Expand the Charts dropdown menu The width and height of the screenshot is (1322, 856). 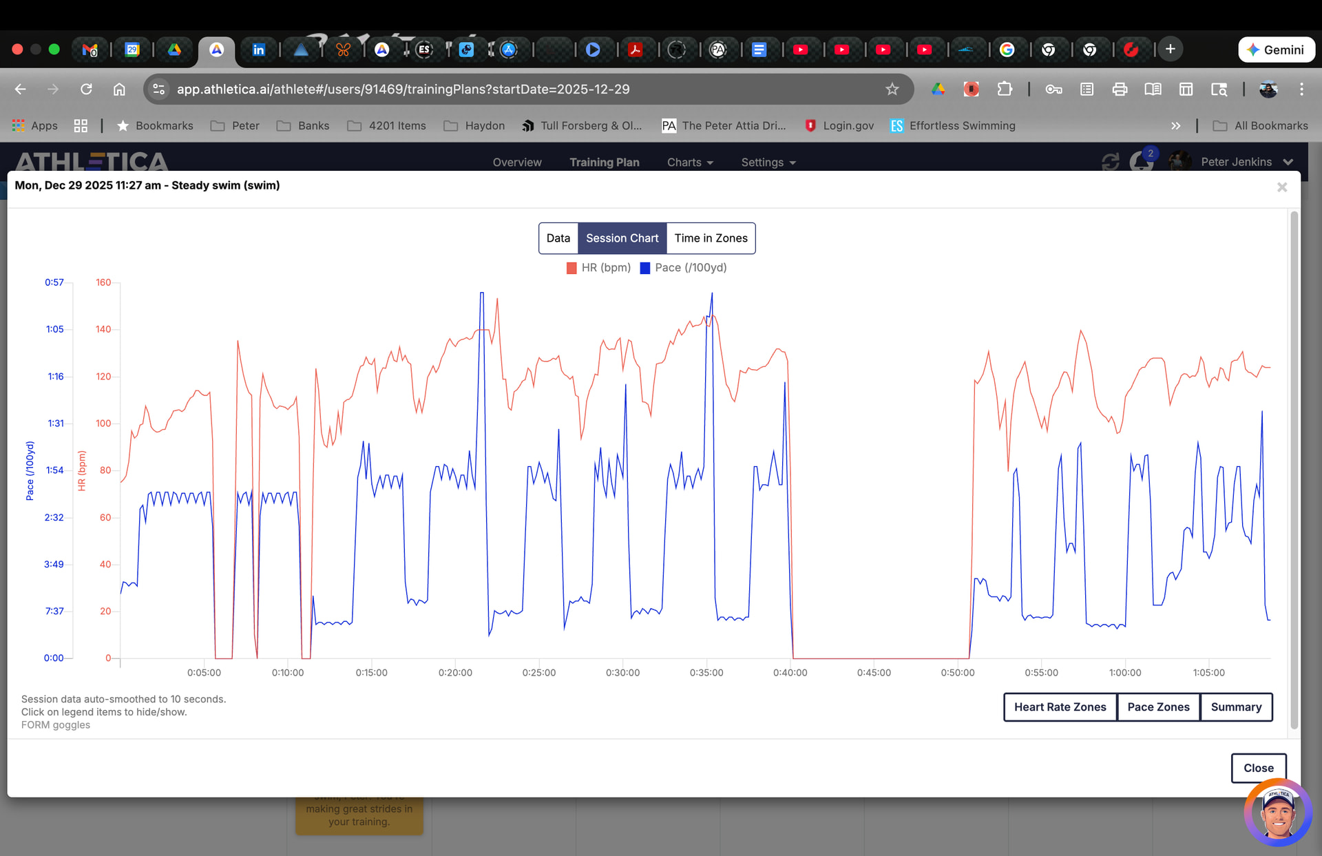(x=690, y=163)
